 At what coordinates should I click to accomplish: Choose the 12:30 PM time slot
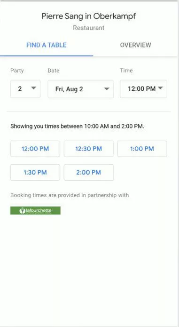click(x=89, y=149)
